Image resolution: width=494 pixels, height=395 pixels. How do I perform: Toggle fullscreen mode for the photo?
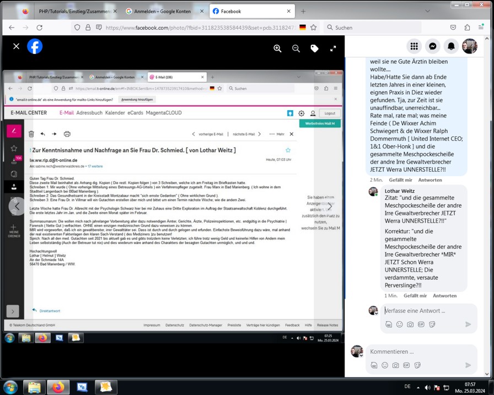pos(333,48)
